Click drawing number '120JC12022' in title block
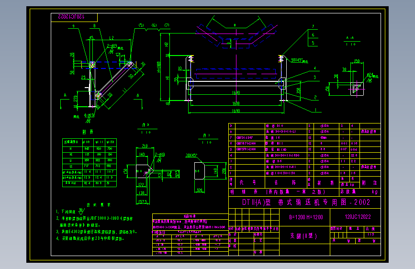 coord(358,217)
